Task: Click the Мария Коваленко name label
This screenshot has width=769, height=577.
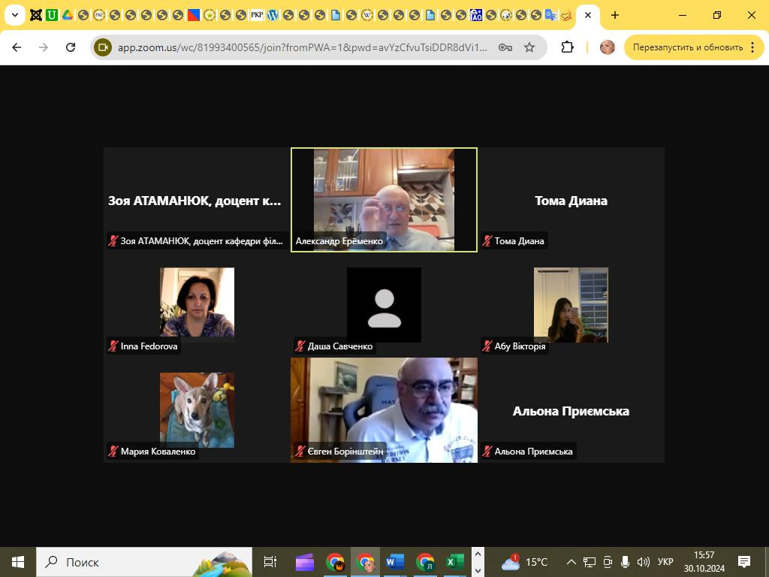Action: [158, 452]
